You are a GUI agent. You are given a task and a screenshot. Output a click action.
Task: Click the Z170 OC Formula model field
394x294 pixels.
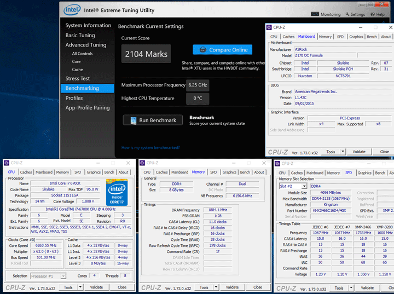[325, 55]
